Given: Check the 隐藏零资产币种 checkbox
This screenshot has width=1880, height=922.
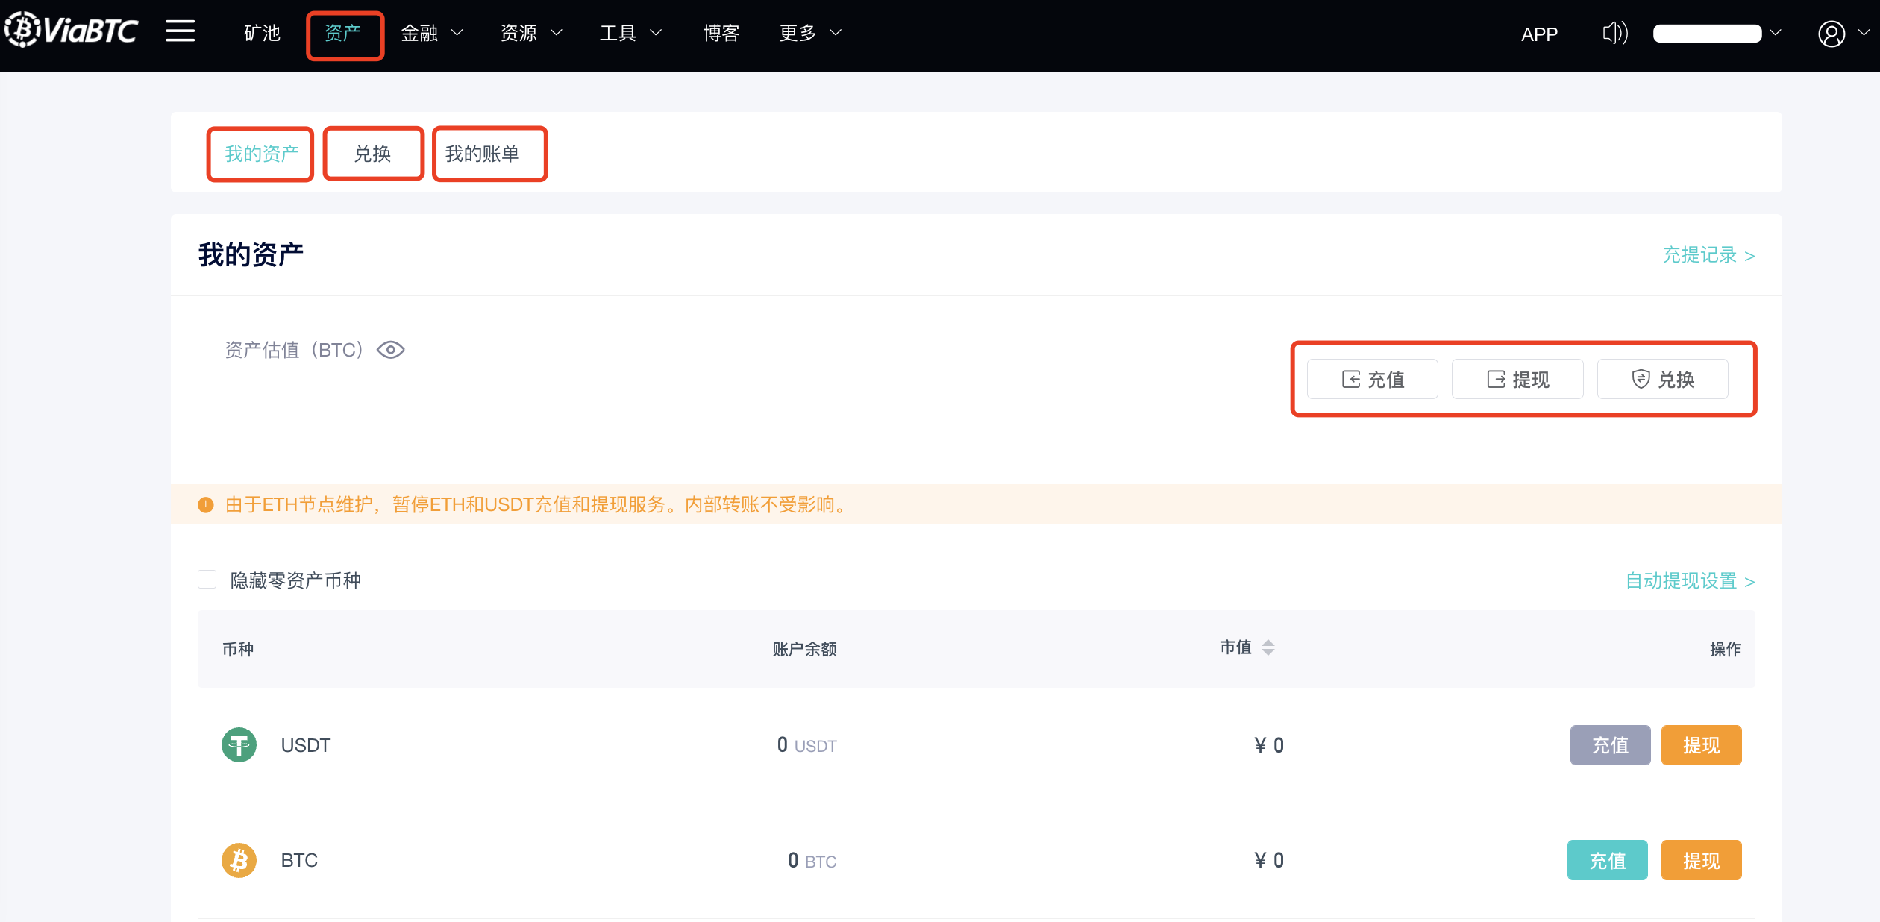Looking at the screenshot, I should [x=207, y=580].
